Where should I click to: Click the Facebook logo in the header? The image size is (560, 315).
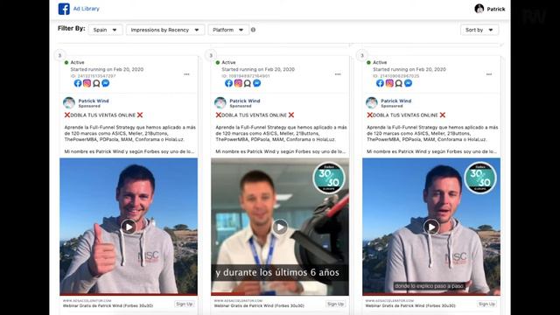coord(64,9)
